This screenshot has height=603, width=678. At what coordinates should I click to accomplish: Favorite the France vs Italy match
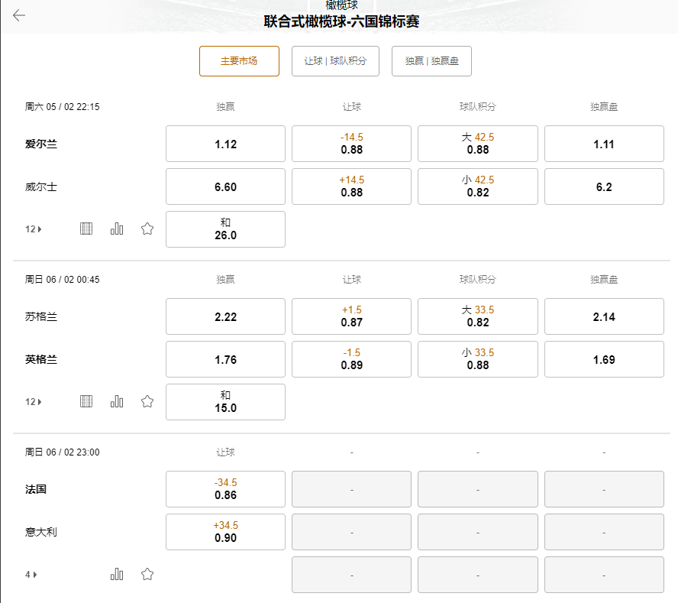tap(147, 574)
